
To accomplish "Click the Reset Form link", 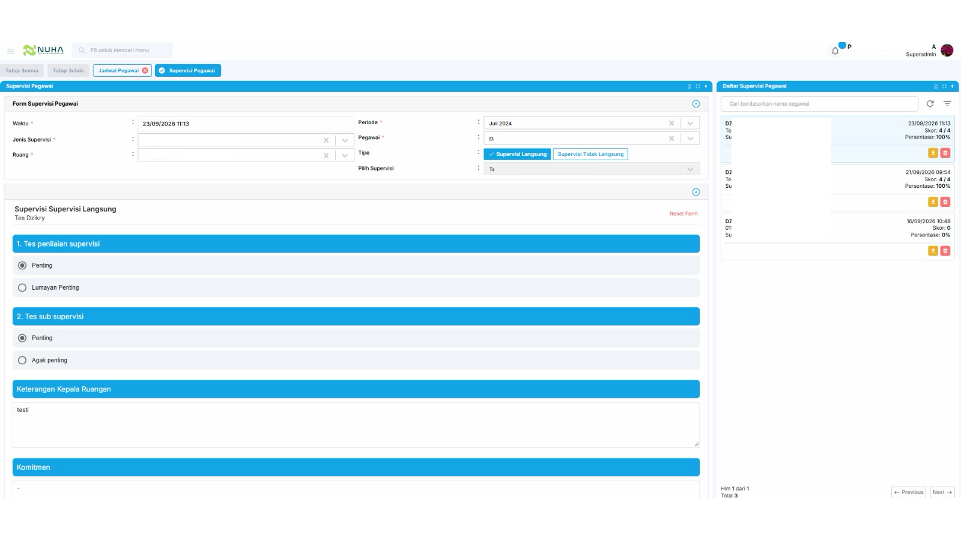I will 684,214.
